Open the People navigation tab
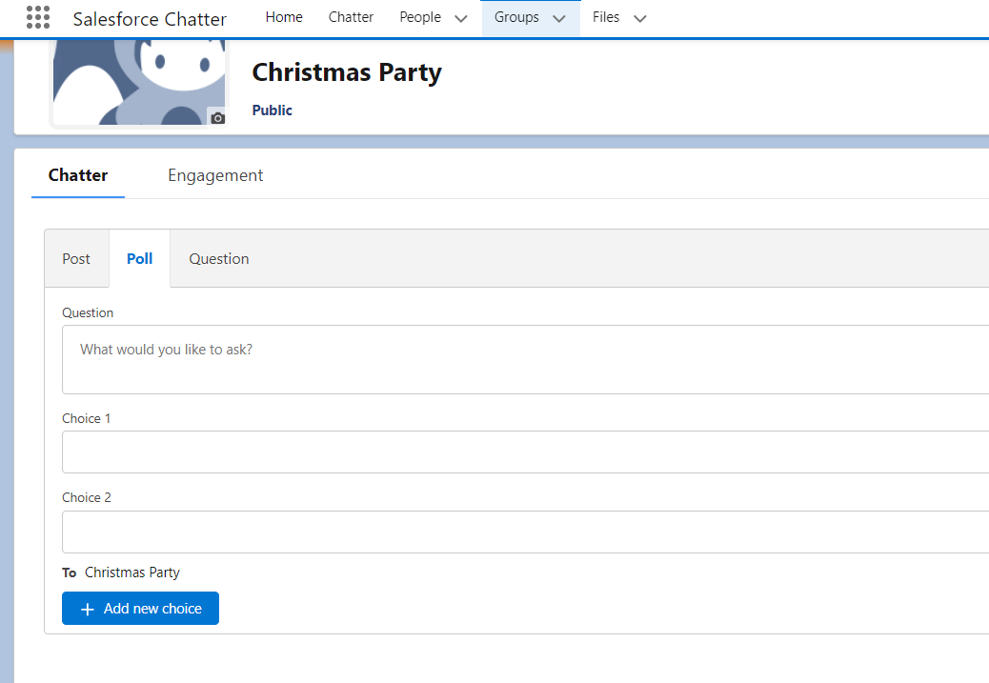 (420, 17)
